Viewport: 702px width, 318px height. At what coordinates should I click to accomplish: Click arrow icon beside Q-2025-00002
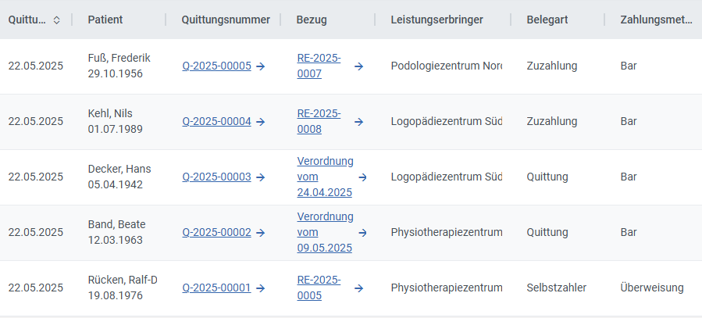(x=261, y=233)
